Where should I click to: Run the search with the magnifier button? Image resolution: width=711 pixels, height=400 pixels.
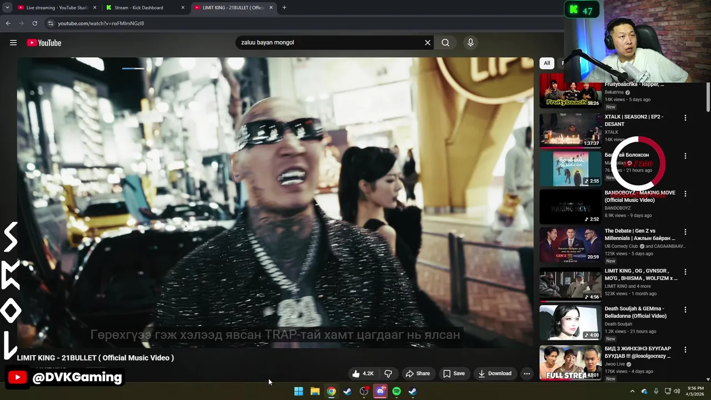tap(445, 43)
